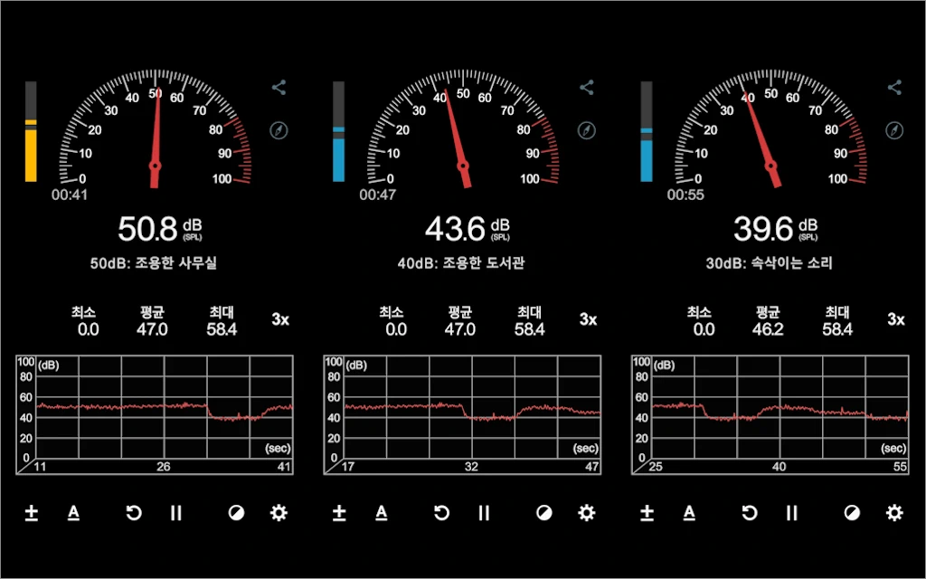
Task: Share the 39.6 dB reading
Action: coord(894,88)
